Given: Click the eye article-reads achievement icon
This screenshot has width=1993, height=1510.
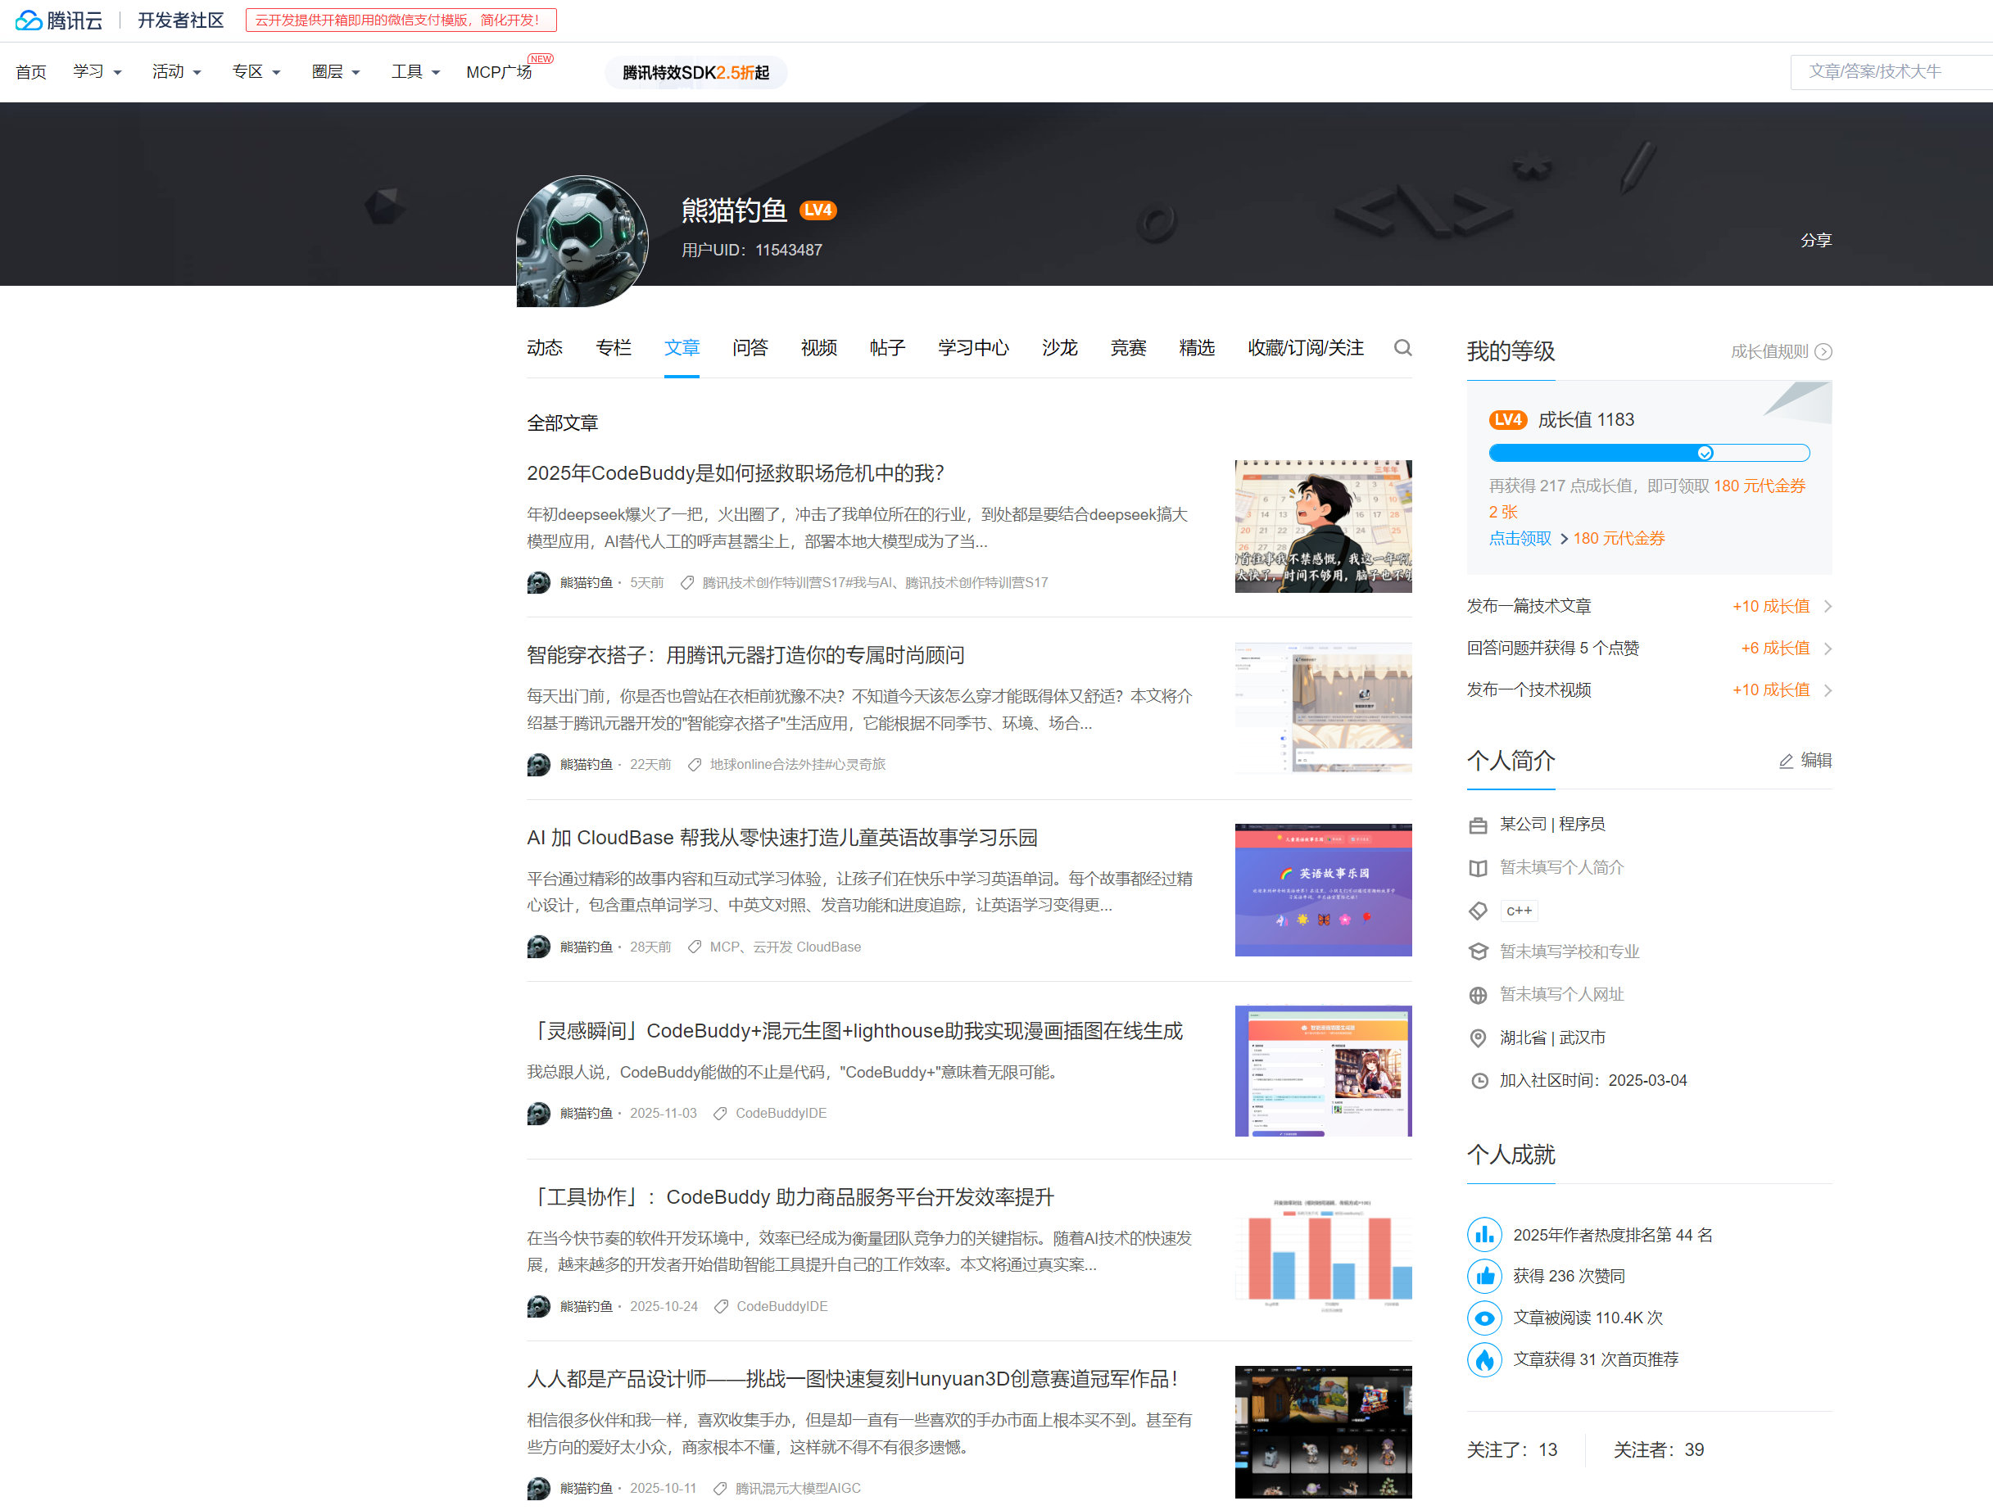Looking at the screenshot, I should point(1484,1318).
